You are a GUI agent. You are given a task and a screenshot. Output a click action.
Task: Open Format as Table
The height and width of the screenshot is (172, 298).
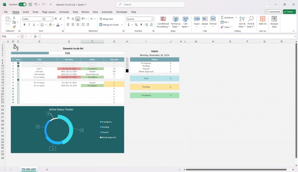[175, 22]
